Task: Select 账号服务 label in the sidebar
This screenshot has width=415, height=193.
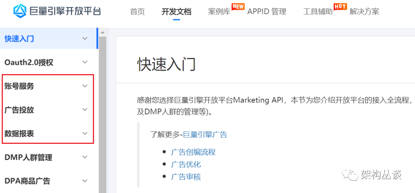Action: [19, 86]
